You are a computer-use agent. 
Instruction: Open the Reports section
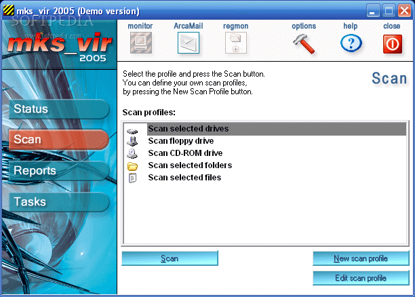click(59, 170)
